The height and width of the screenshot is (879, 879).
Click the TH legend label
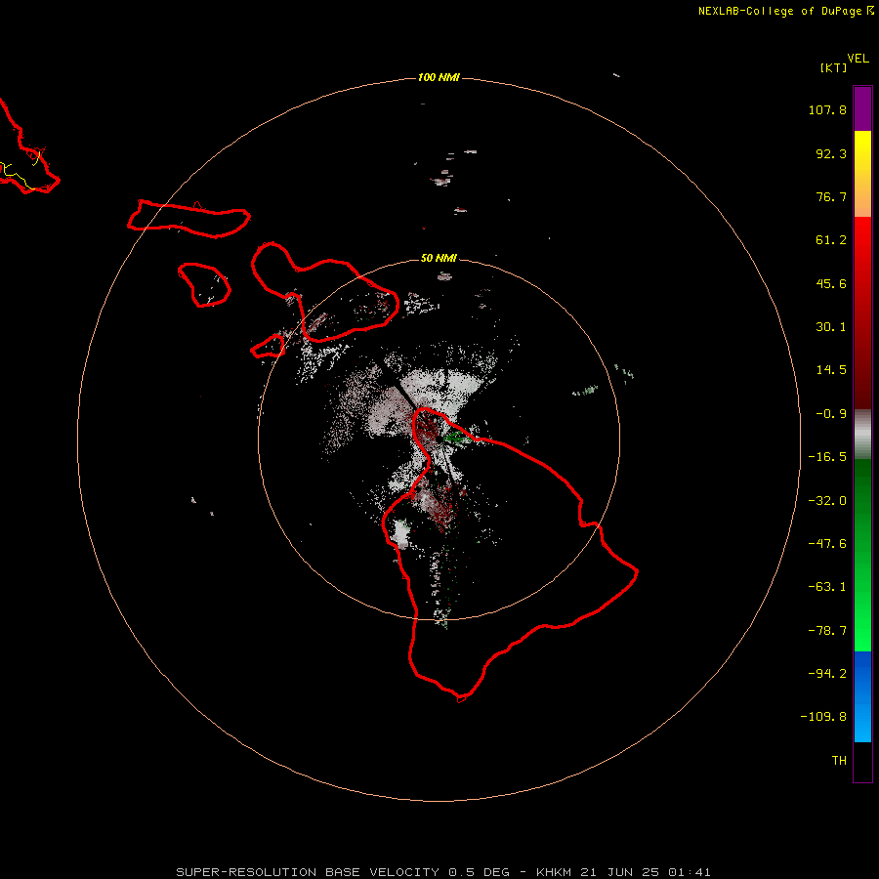(x=839, y=760)
